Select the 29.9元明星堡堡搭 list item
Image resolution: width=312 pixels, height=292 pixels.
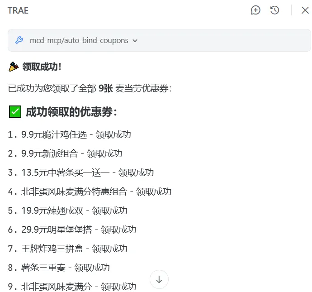(72, 230)
